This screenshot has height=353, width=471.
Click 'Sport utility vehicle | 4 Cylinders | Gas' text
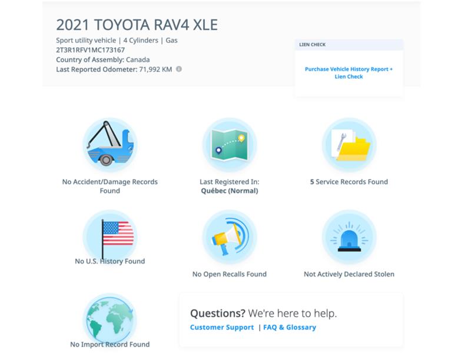click(x=117, y=41)
